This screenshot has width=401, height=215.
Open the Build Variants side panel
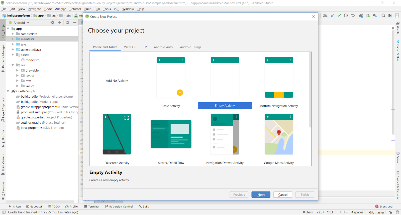3,165
